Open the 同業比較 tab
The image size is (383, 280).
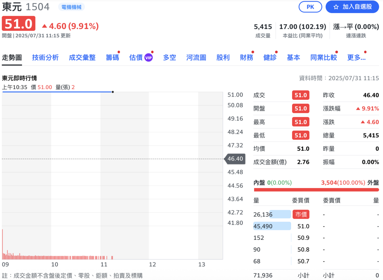pyautogui.click(x=324, y=58)
